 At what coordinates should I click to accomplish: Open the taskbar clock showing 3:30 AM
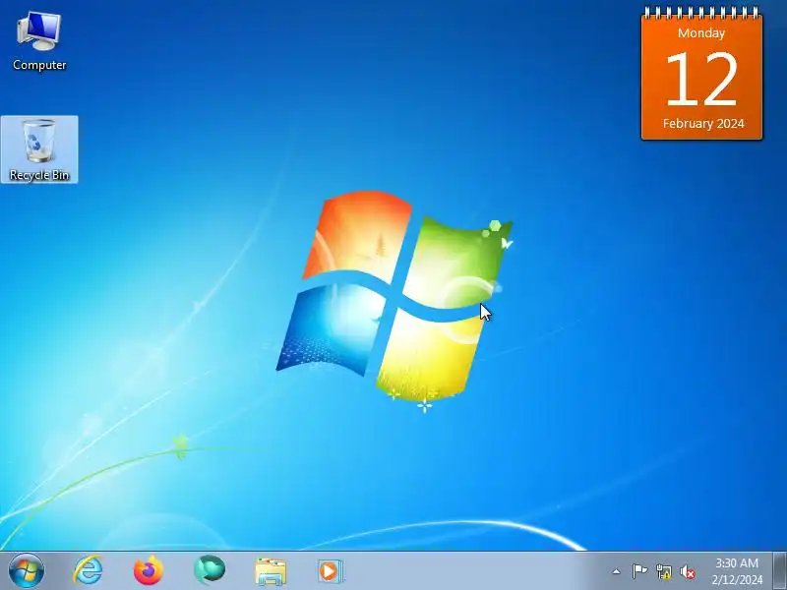737,571
